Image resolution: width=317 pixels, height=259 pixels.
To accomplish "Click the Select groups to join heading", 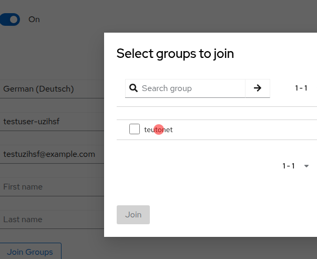I will [x=175, y=53].
